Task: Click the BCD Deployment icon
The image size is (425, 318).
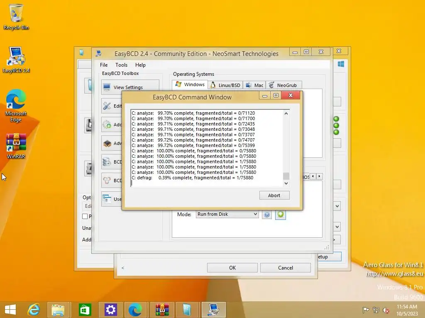Action: click(107, 181)
